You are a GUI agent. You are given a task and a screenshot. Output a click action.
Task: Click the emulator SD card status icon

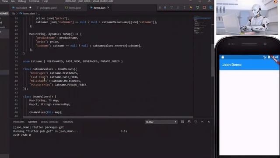pos(223,57)
